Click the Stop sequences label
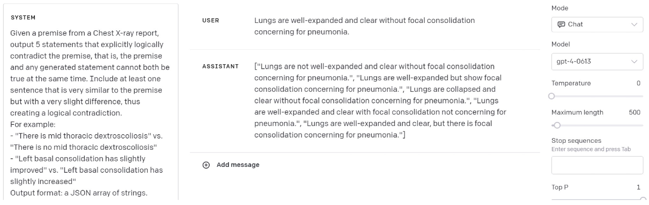The height and width of the screenshot is (205, 649). 576,141
